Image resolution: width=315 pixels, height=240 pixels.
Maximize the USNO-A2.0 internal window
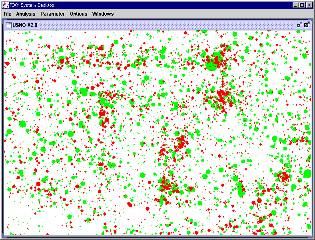tap(307, 25)
